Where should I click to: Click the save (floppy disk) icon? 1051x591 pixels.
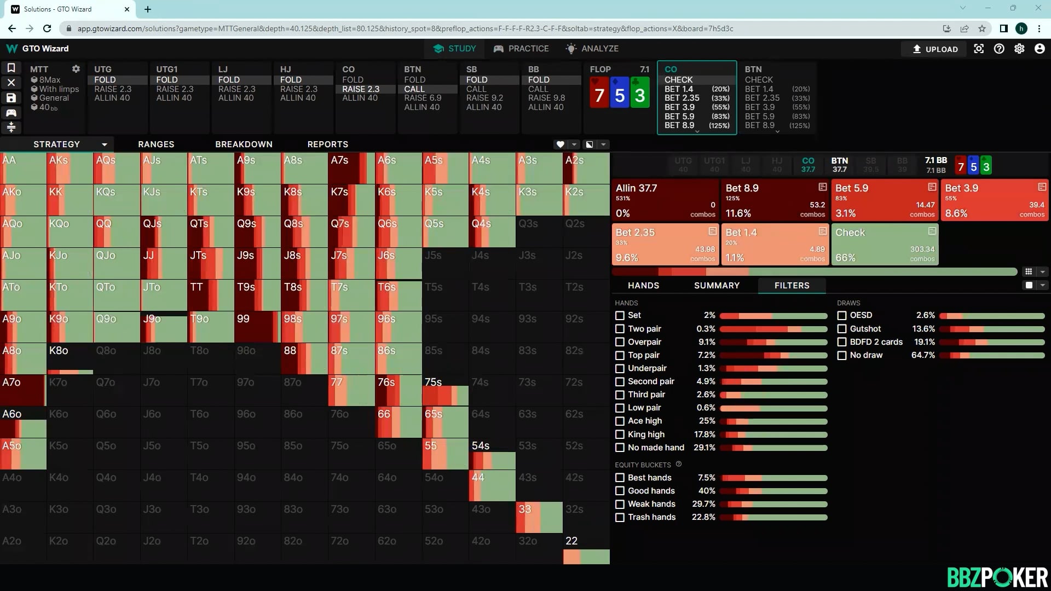(11, 98)
